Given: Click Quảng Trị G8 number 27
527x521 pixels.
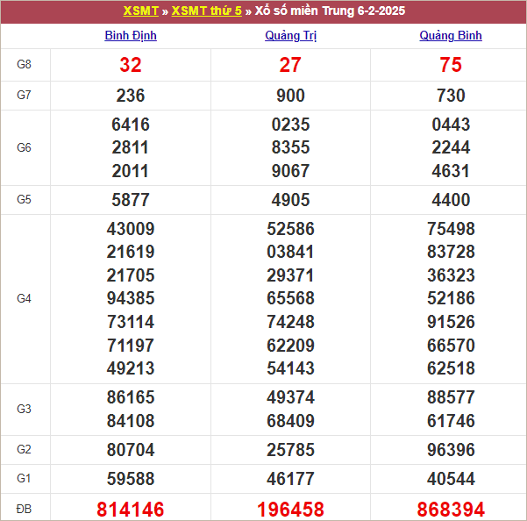Looking at the screenshot, I should (x=290, y=65).
